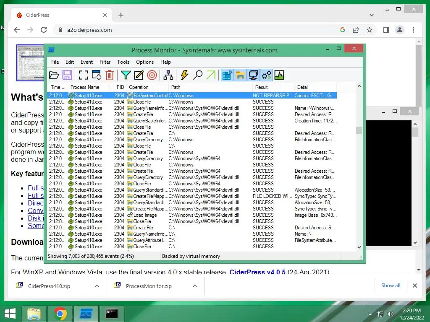Click 'Backed by virtual memory' status text

point(191,256)
